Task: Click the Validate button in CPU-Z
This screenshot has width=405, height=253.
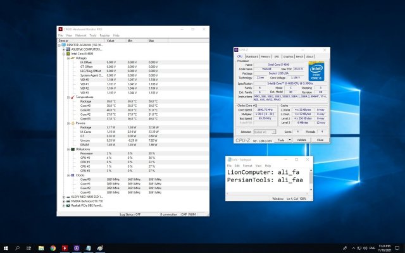Action: [302, 140]
